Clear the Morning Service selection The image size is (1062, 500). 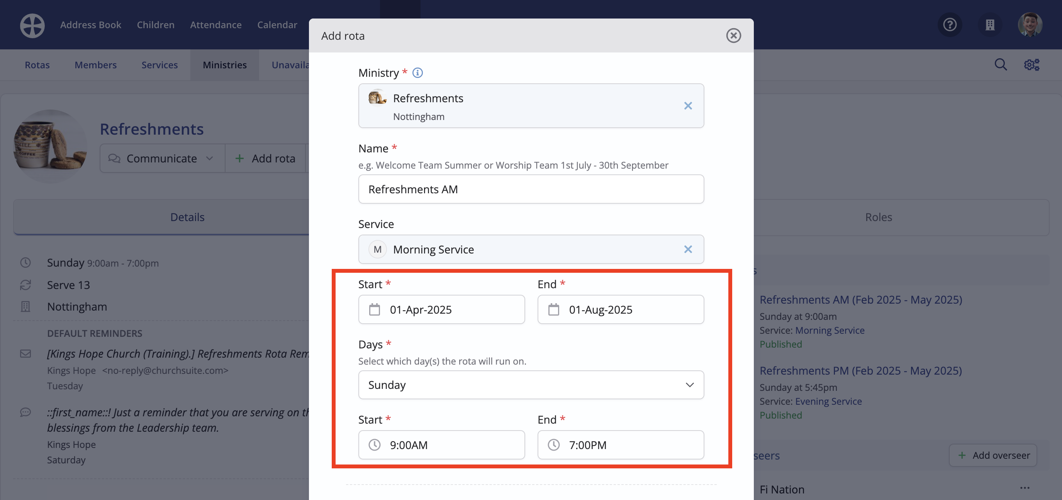click(688, 249)
